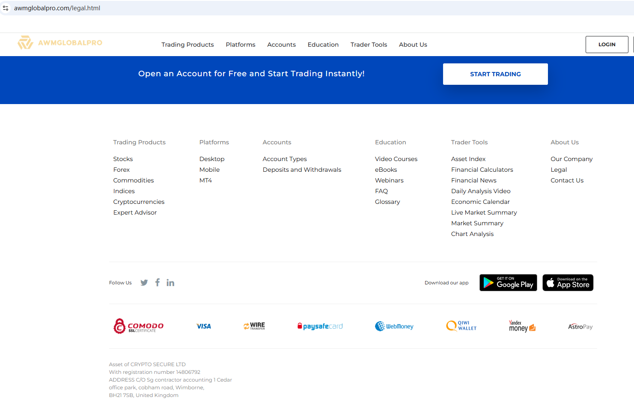Click the WebMoney payment logo

pos(394,326)
